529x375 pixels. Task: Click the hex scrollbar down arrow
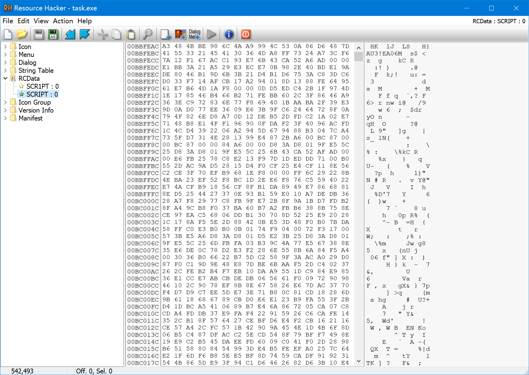(x=359, y=361)
